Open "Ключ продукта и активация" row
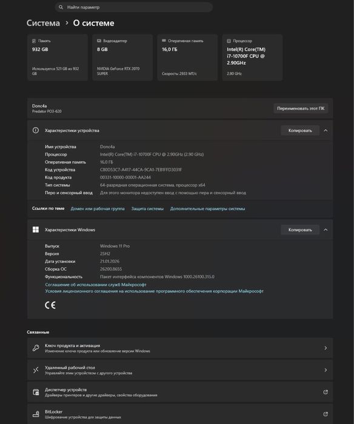Viewport: 354px width, 424px height. tap(180, 348)
